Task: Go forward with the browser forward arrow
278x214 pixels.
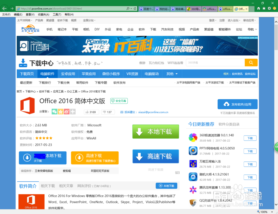Action: [x=12, y=8]
